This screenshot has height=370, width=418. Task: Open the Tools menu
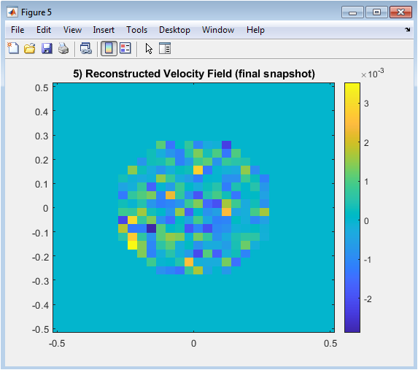click(x=136, y=30)
